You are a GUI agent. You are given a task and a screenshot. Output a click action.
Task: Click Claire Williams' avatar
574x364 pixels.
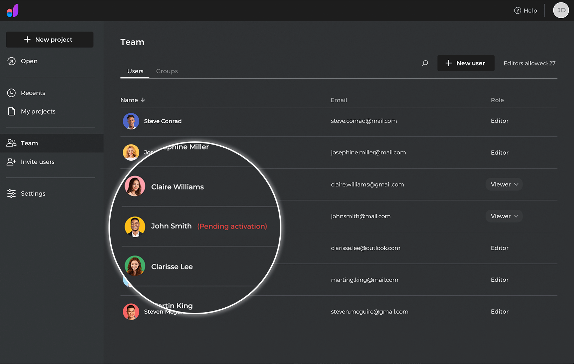tap(135, 186)
